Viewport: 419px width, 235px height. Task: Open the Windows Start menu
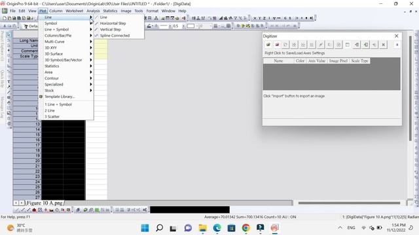click(x=145, y=228)
